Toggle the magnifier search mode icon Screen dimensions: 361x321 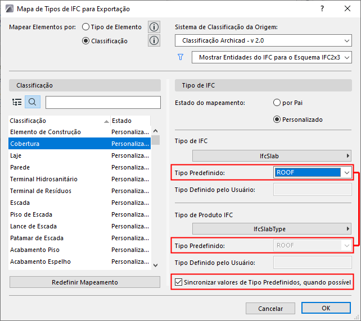pos(33,102)
